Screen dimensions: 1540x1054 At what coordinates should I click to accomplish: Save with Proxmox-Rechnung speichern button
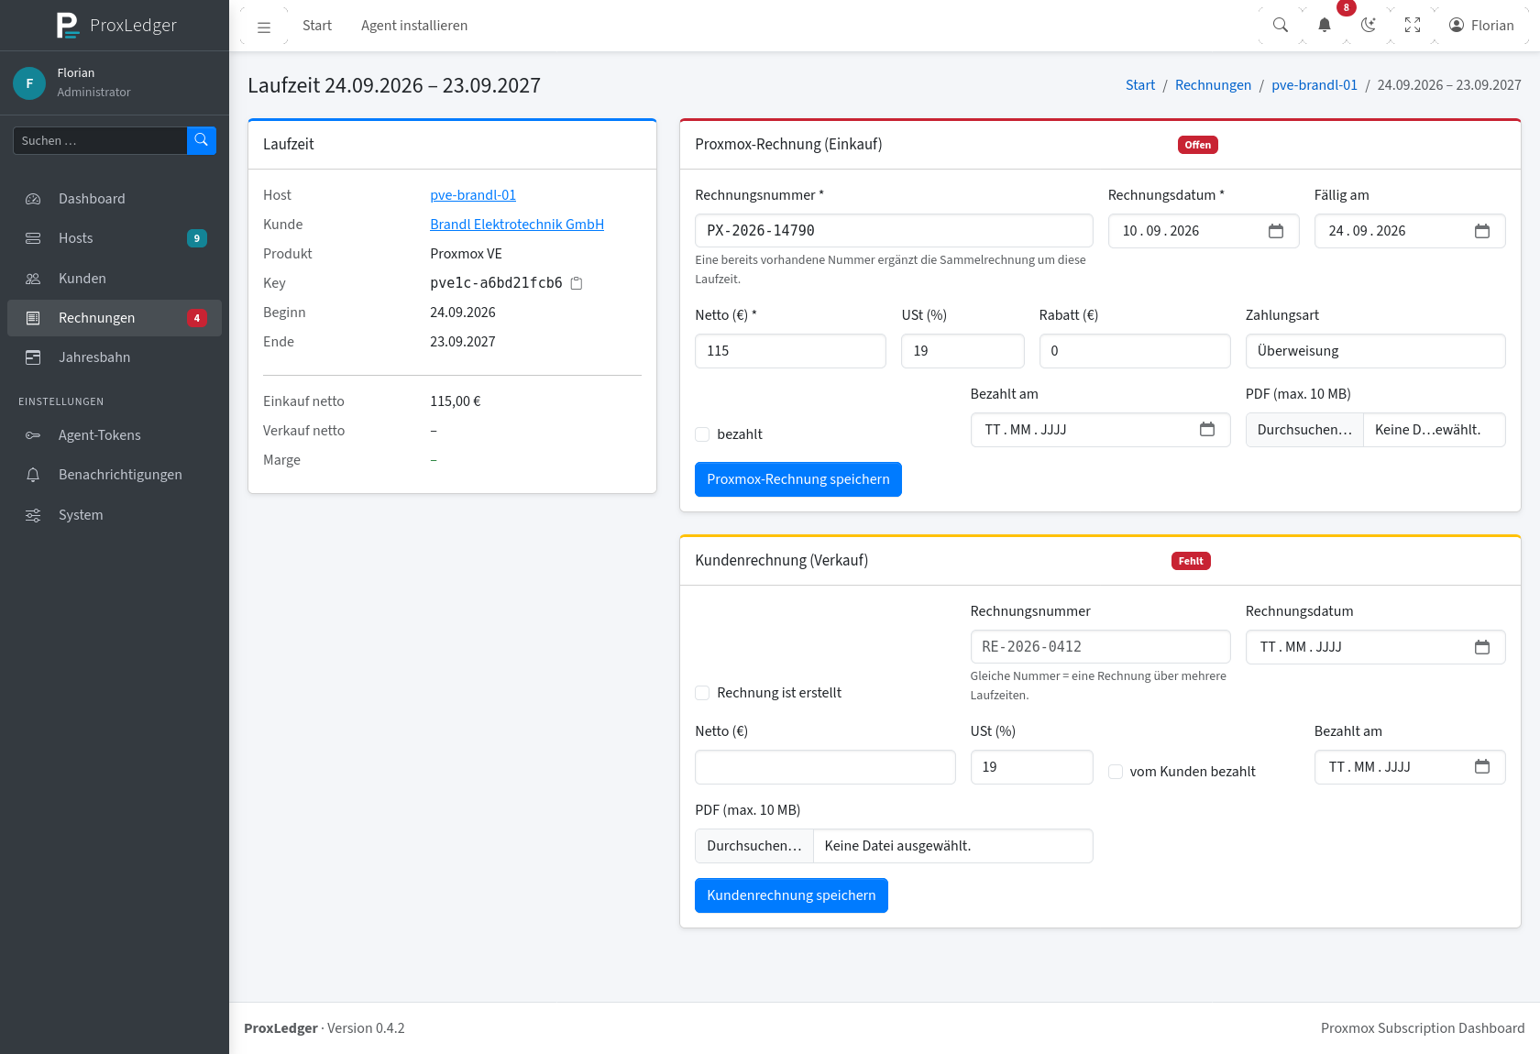point(798,479)
